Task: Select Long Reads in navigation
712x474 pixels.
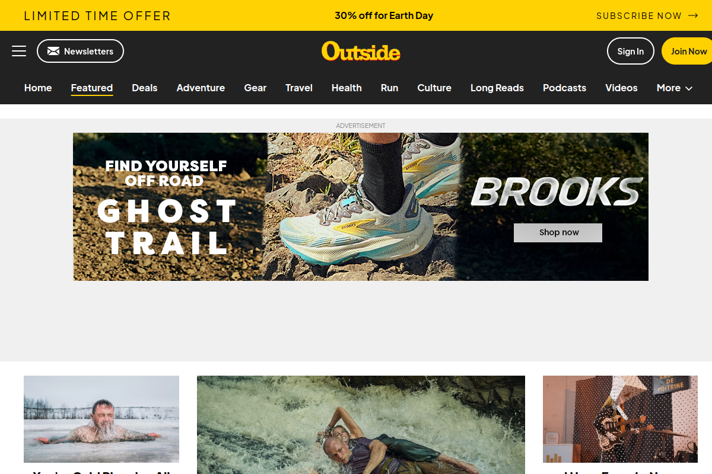Action: pos(497,88)
